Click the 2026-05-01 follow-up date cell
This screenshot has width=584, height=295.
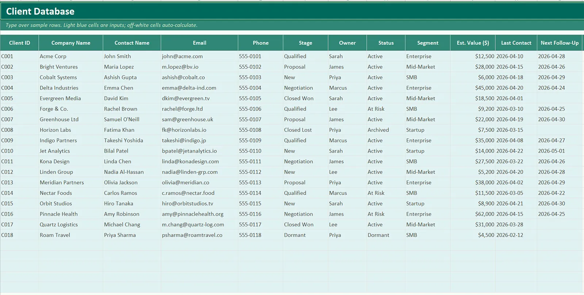pos(560,151)
